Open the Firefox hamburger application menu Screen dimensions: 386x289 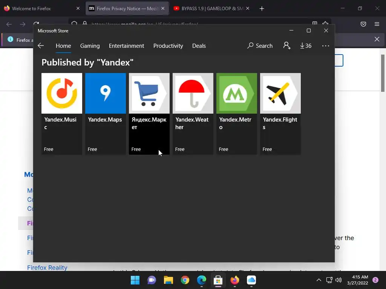coord(377,24)
